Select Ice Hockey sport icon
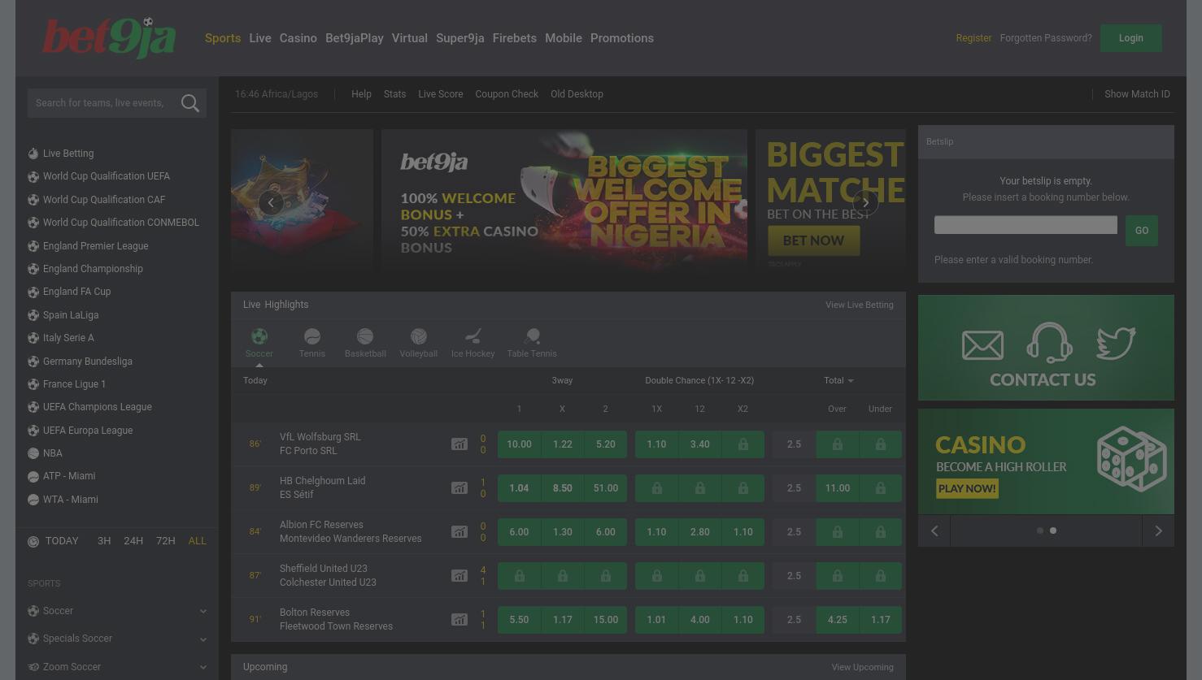1202x680 pixels. pyautogui.click(x=473, y=336)
